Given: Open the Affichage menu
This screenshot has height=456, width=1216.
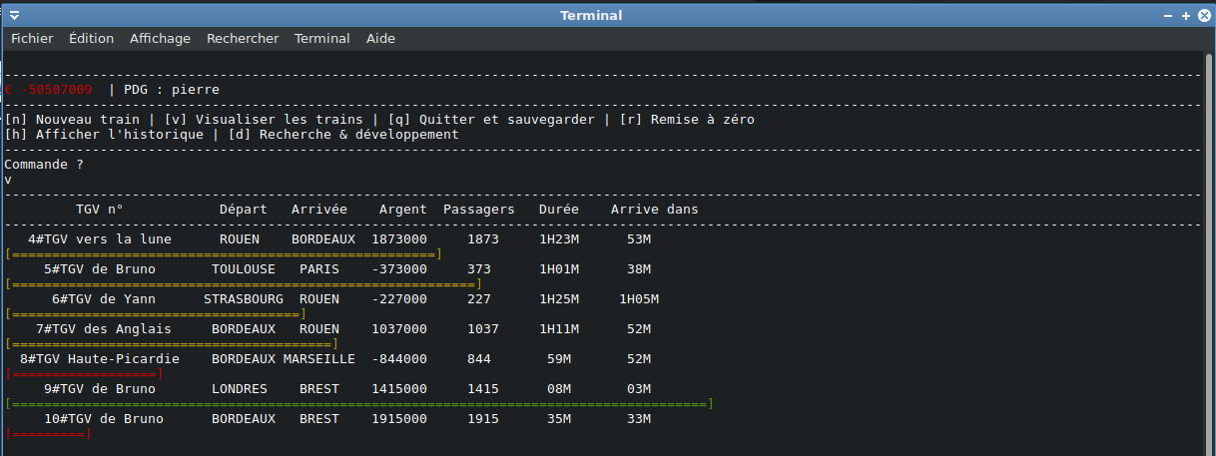Looking at the screenshot, I should [160, 39].
